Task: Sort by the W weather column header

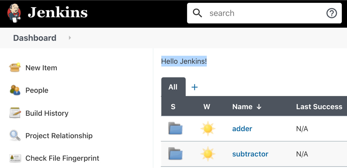Action: pos(207,107)
